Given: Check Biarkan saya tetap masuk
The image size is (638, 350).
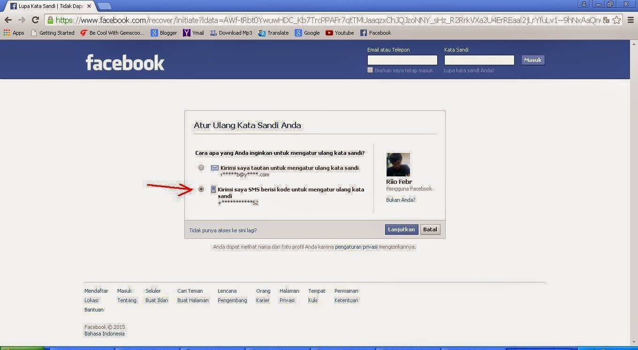Looking at the screenshot, I should pos(370,70).
